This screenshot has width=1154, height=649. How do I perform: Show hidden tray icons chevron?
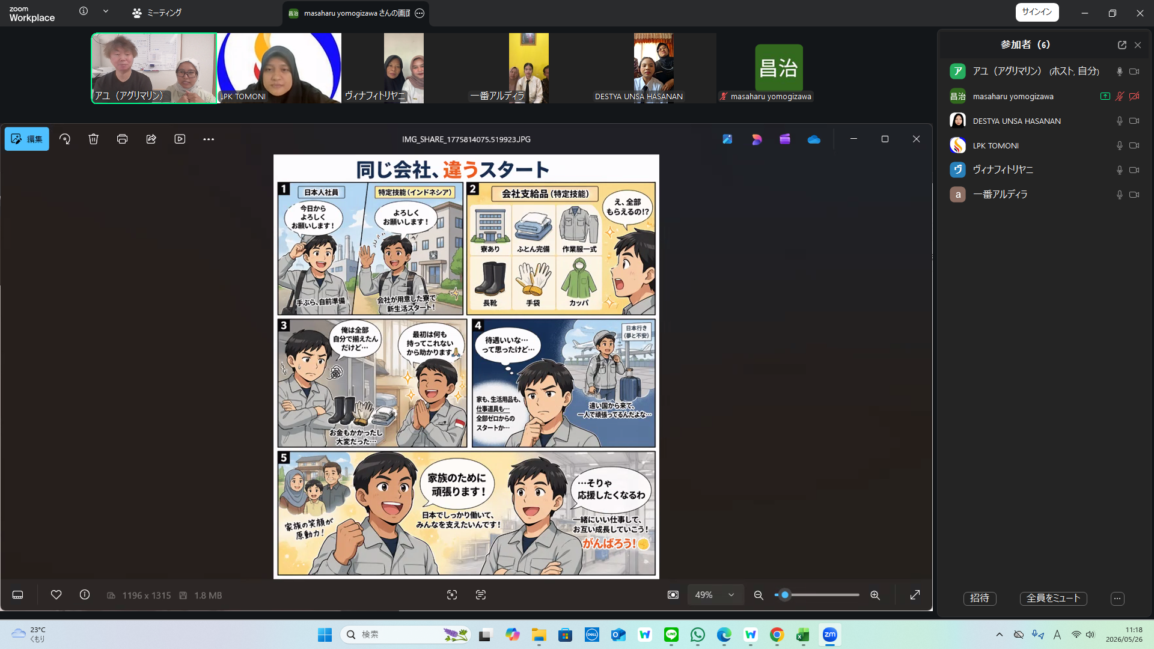1000,635
